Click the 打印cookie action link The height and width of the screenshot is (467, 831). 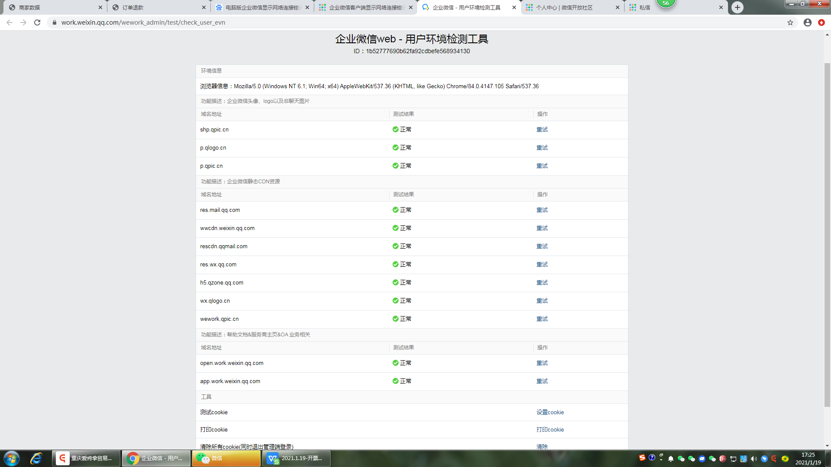[x=550, y=430]
